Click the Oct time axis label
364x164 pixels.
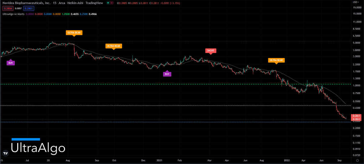coord(114,161)
